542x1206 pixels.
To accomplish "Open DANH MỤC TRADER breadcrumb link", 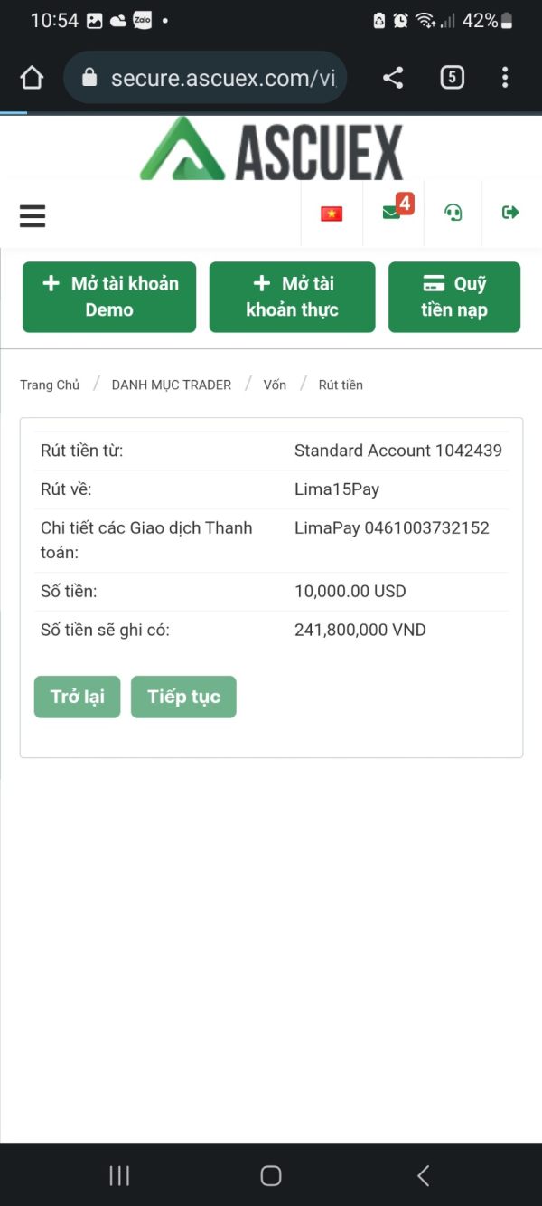I will tap(172, 385).
